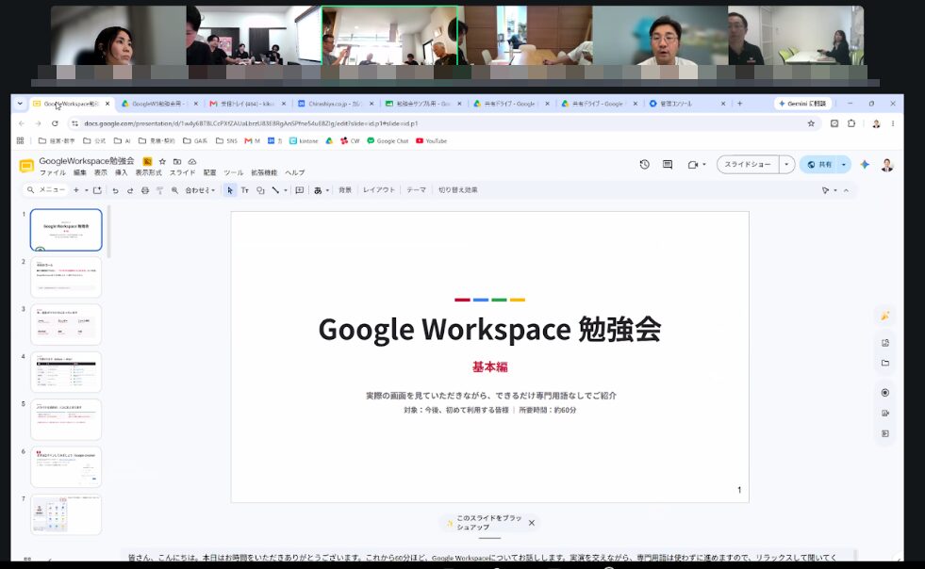Click the テーマ theme button
Image resolution: width=925 pixels, height=569 pixels.
[x=416, y=190]
